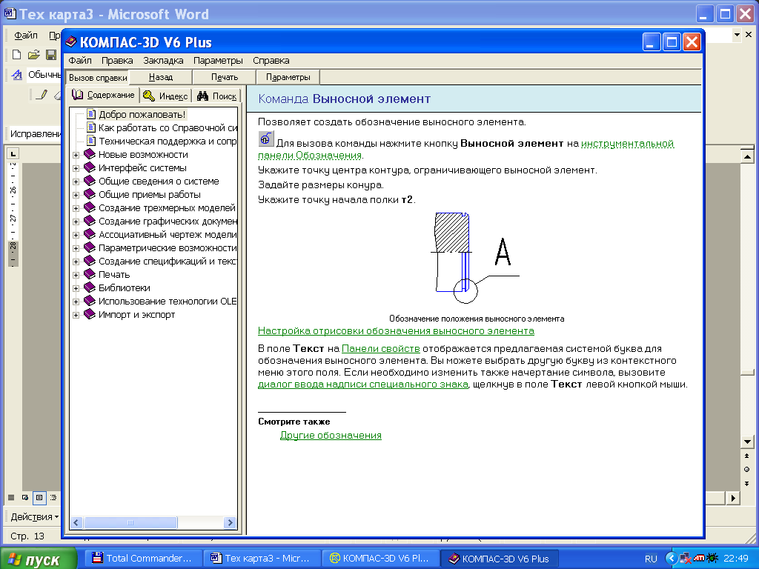The width and height of the screenshot is (759, 569).
Task: Click the Select browse object button in Word
Action: coord(747,469)
